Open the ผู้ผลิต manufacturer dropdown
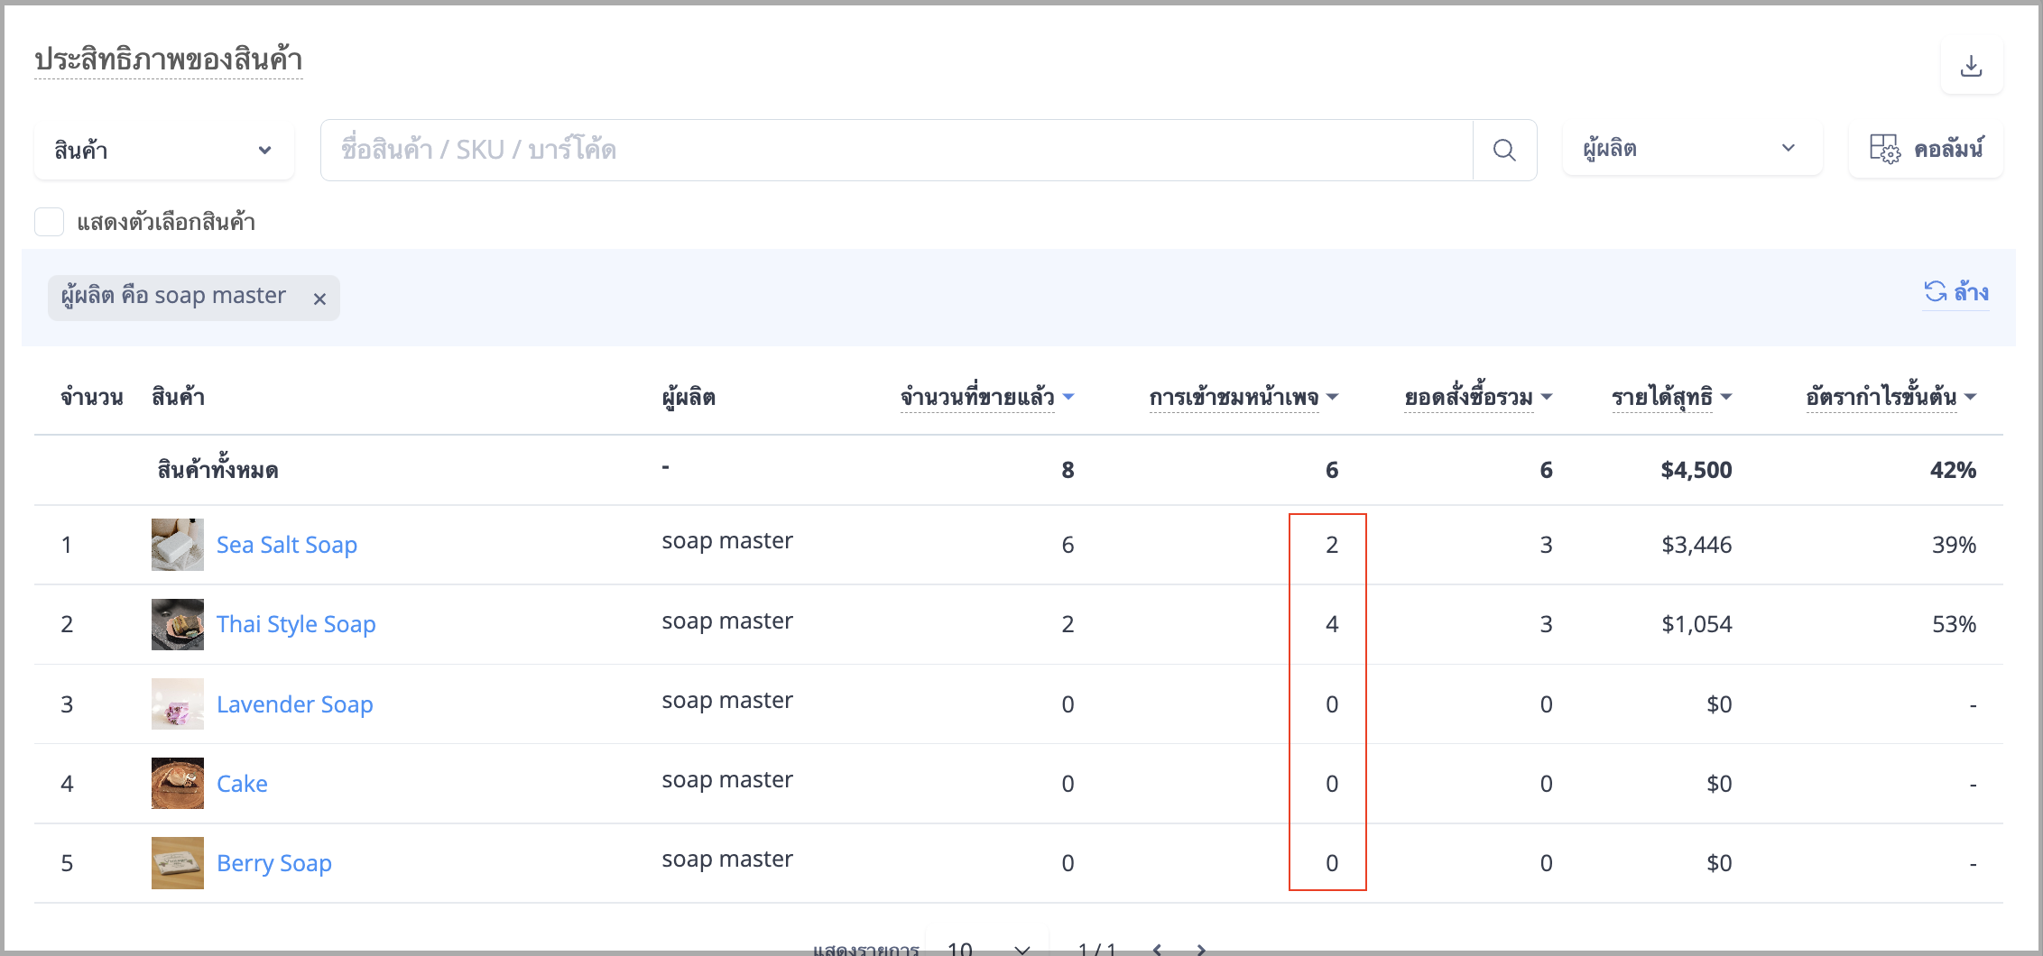Image resolution: width=2043 pixels, height=956 pixels. 1692,149
